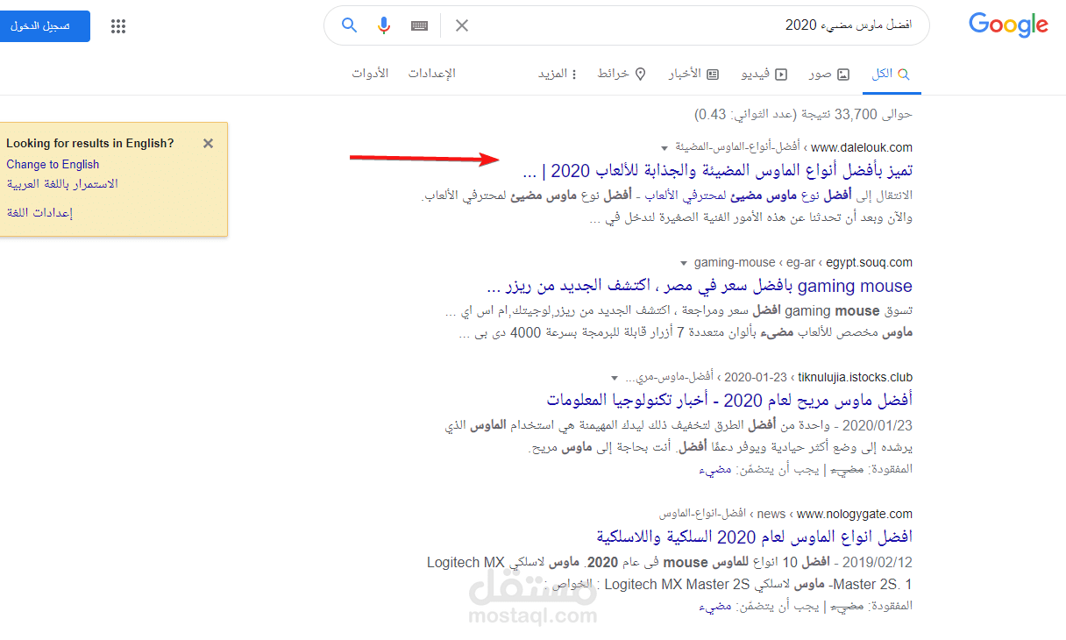Image resolution: width=1066 pixels, height=640 pixels.
Task: Click مضيء link in istocks result
Action: (x=714, y=469)
